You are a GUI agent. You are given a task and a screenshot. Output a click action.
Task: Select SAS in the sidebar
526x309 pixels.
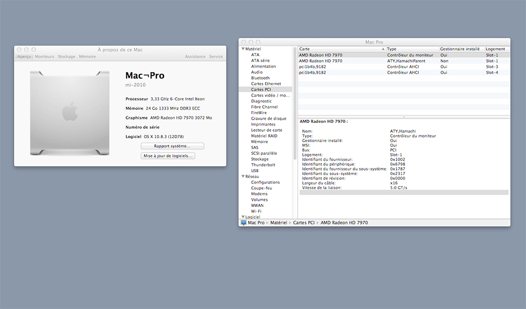coord(254,148)
